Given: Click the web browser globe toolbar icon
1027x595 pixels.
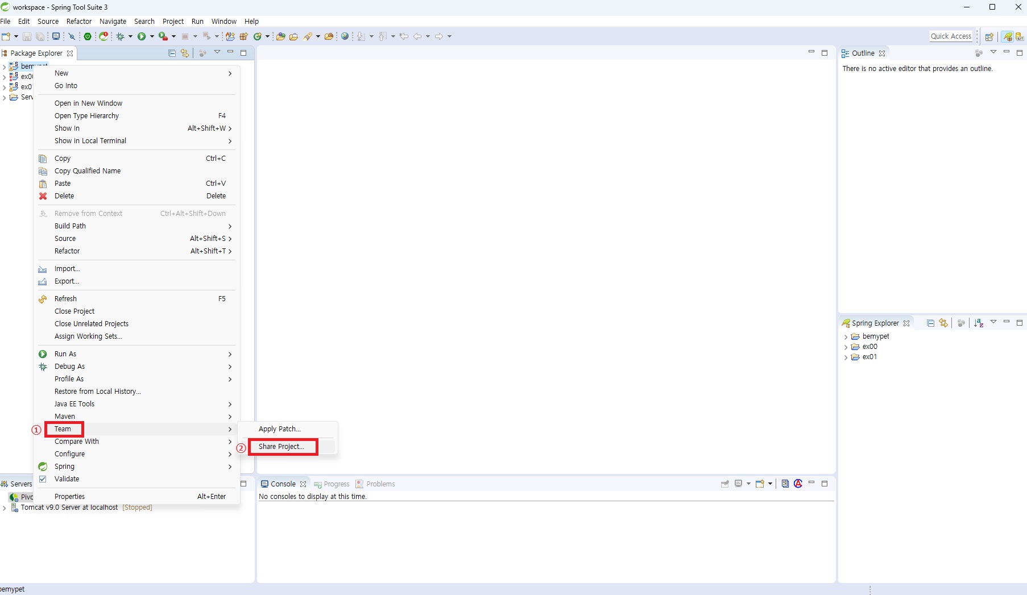Looking at the screenshot, I should click(345, 36).
